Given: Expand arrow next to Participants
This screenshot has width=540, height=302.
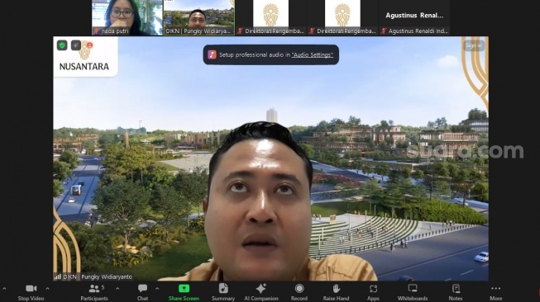Looking at the screenshot, I should tap(117, 289).
